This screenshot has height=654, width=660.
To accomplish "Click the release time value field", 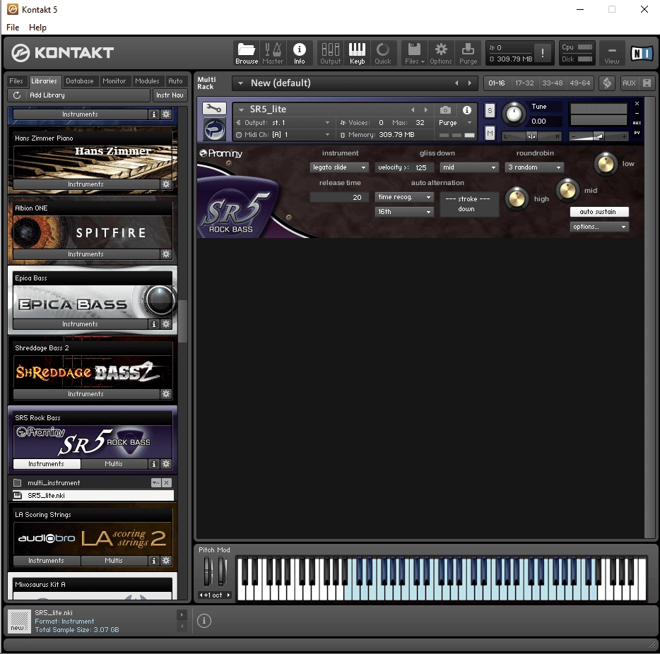I will 339,197.
